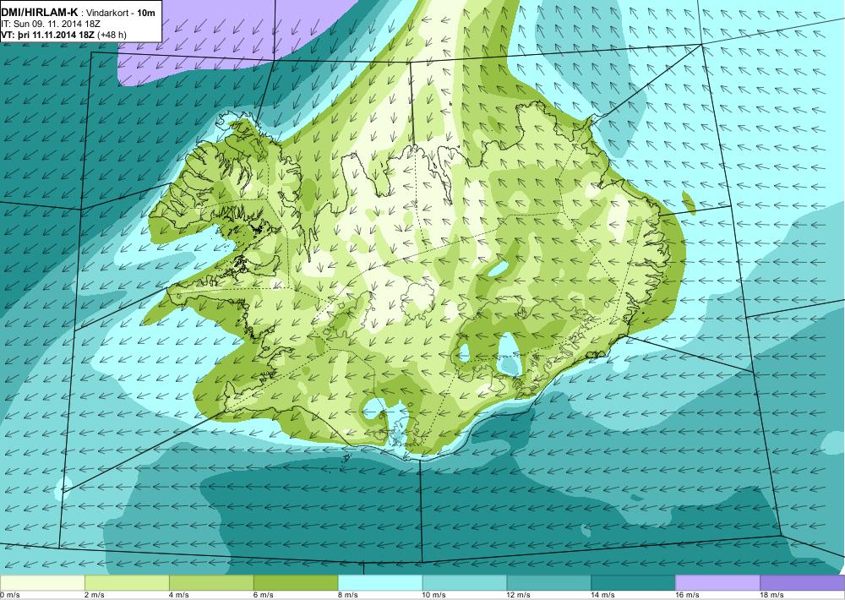Click the 'IT: Sun 09. 11. 2014 18Z' line

pyautogui.click(x=51, y=24)
